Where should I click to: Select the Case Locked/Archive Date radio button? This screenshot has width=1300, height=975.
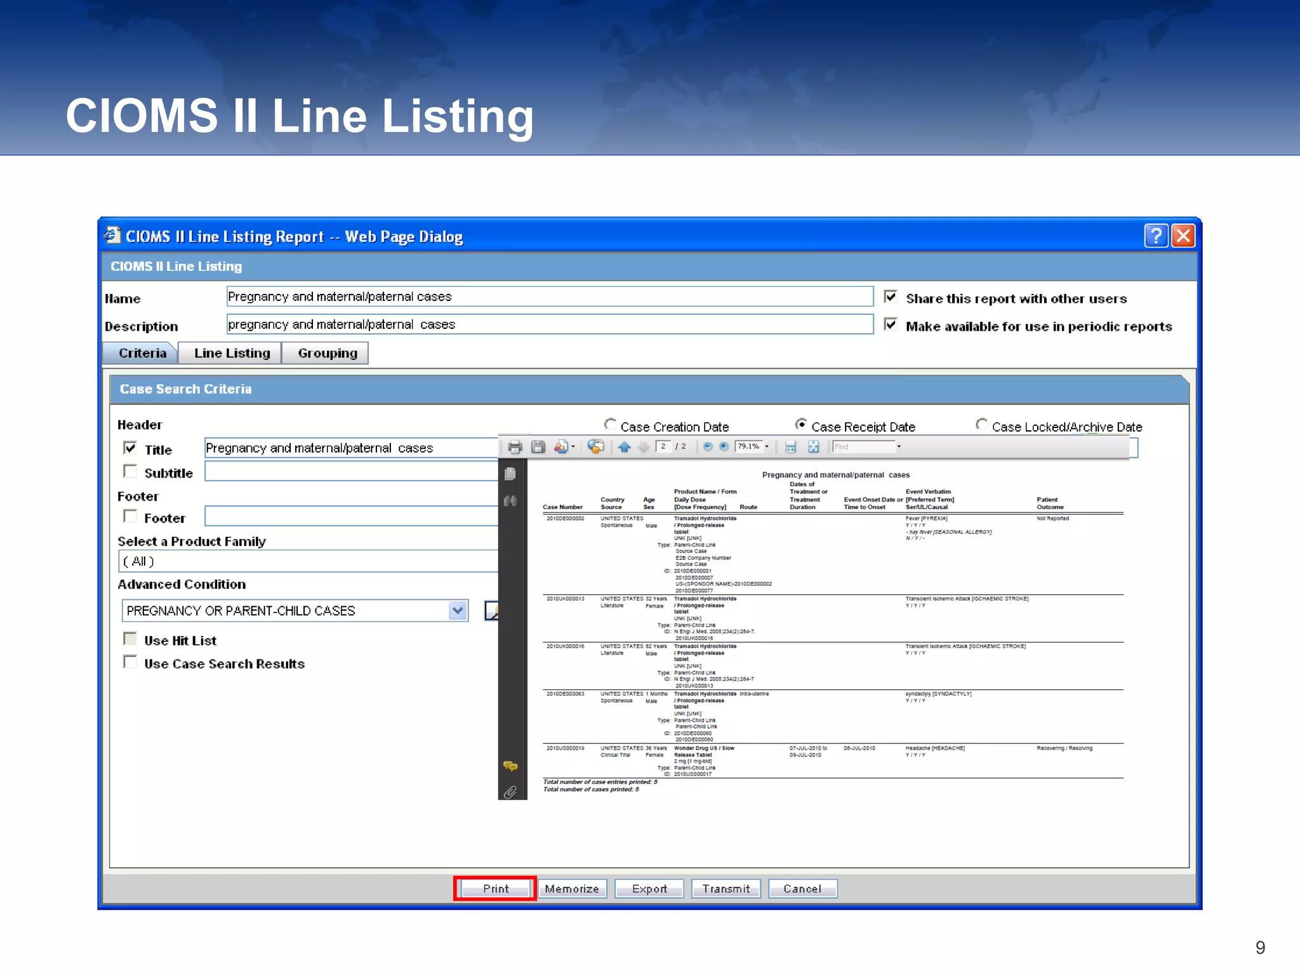pos(982,424)
